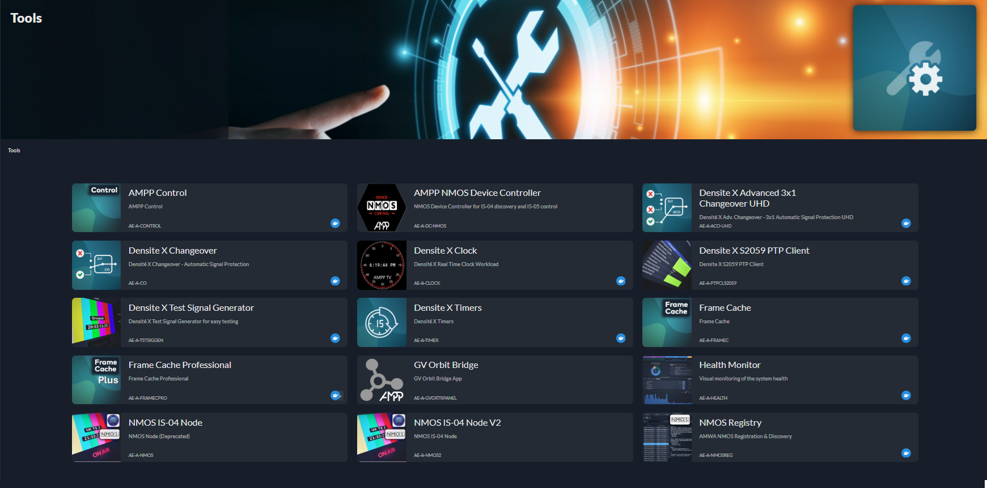Click the Densite X Changeover 2x1 icon
987x488 pixels.
point(96,265)
